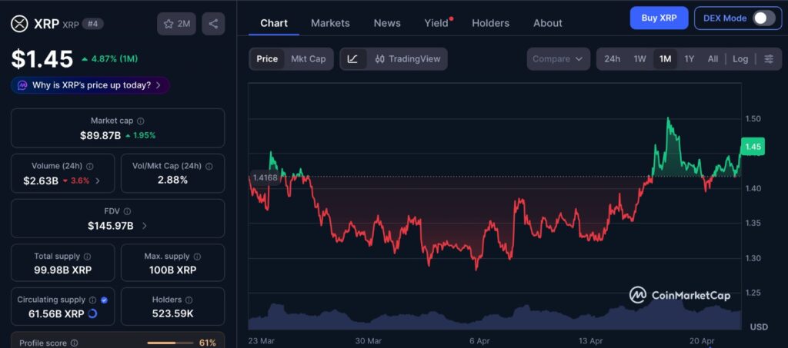
Task: Set chart range to 1Y
Action: [x=689, y=58]
